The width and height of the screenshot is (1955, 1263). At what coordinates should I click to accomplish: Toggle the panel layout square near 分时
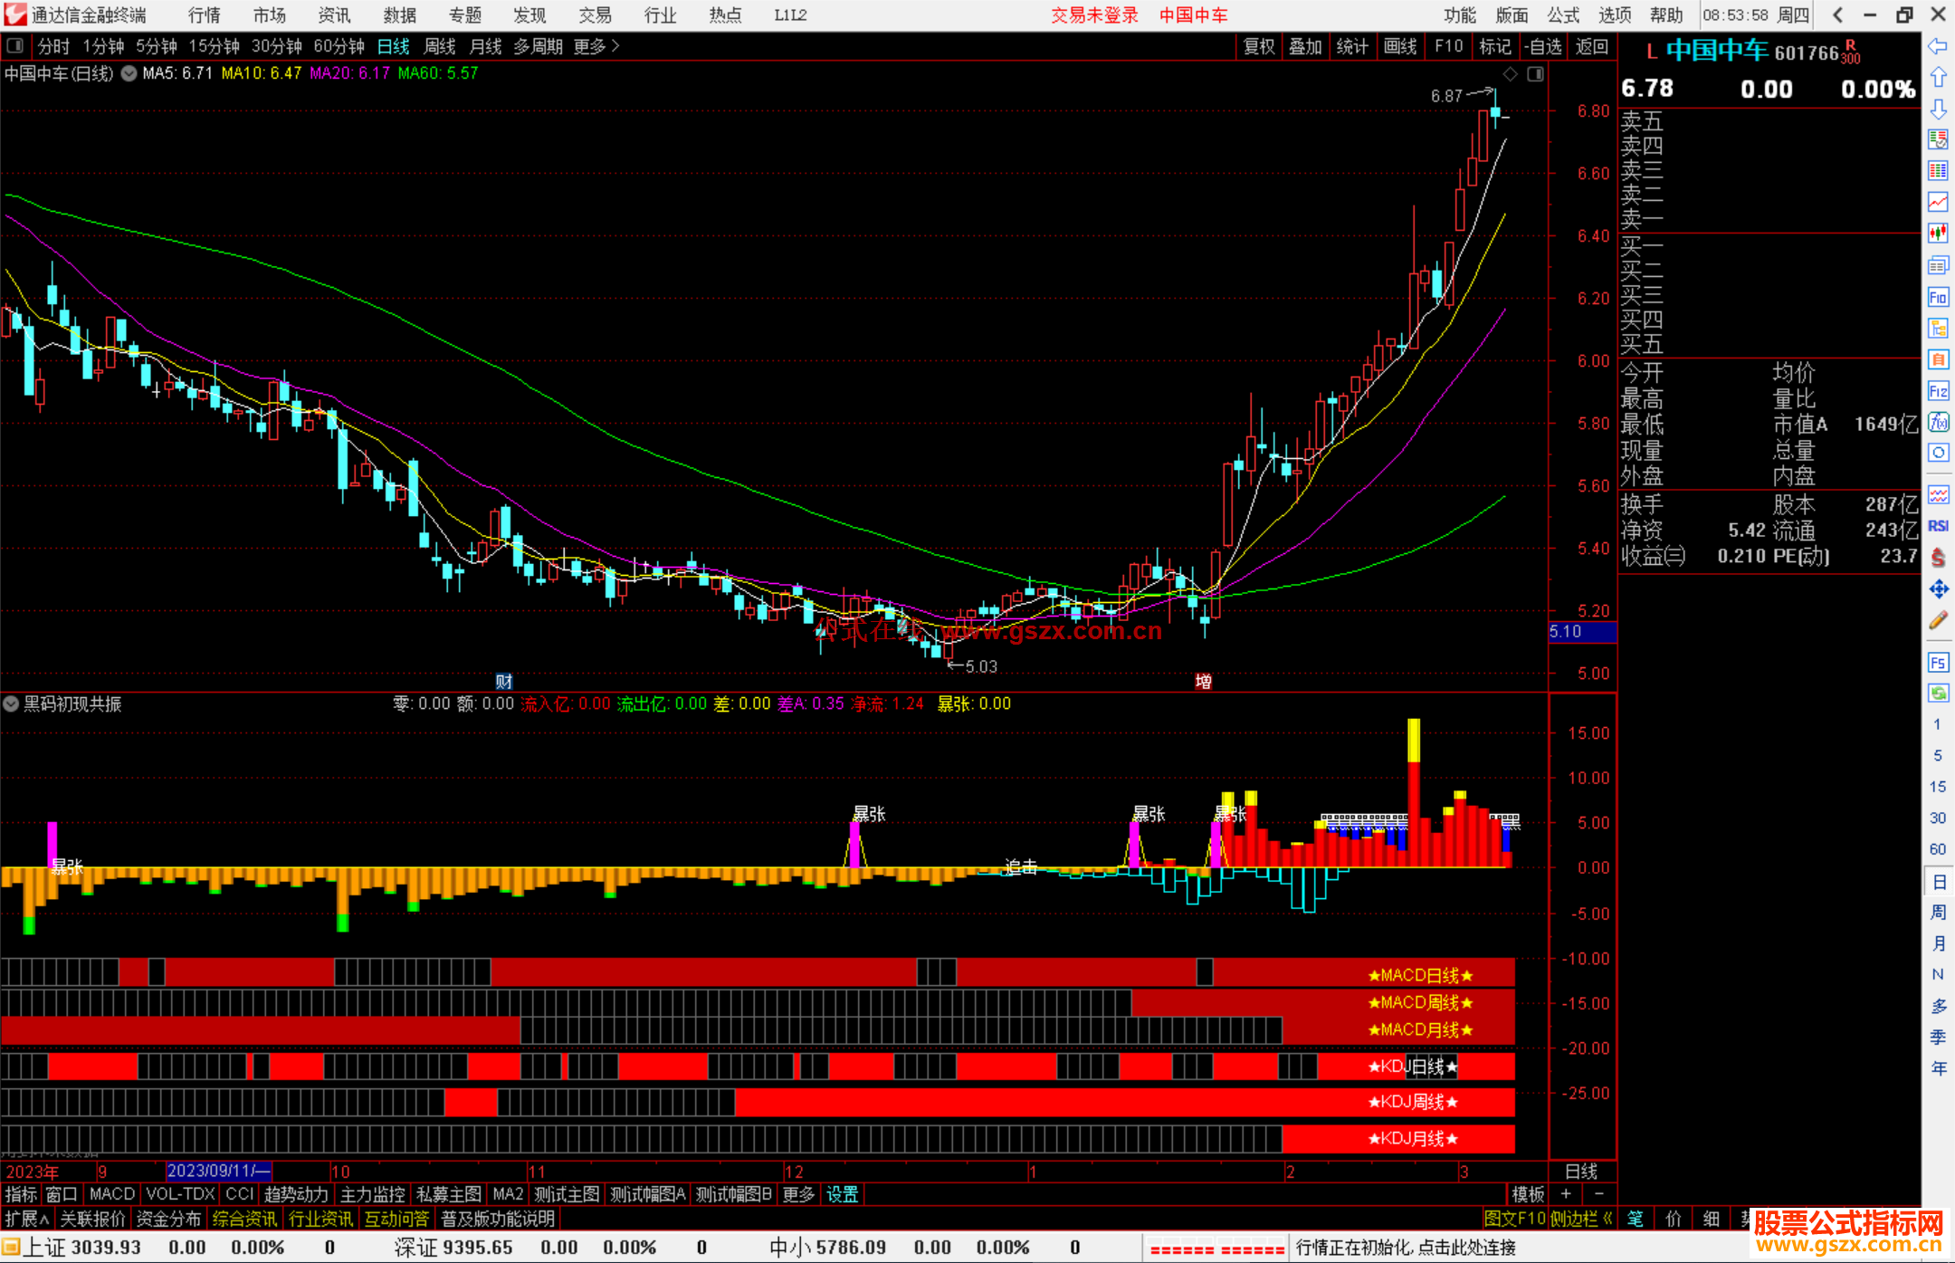(x=15, y=45)
